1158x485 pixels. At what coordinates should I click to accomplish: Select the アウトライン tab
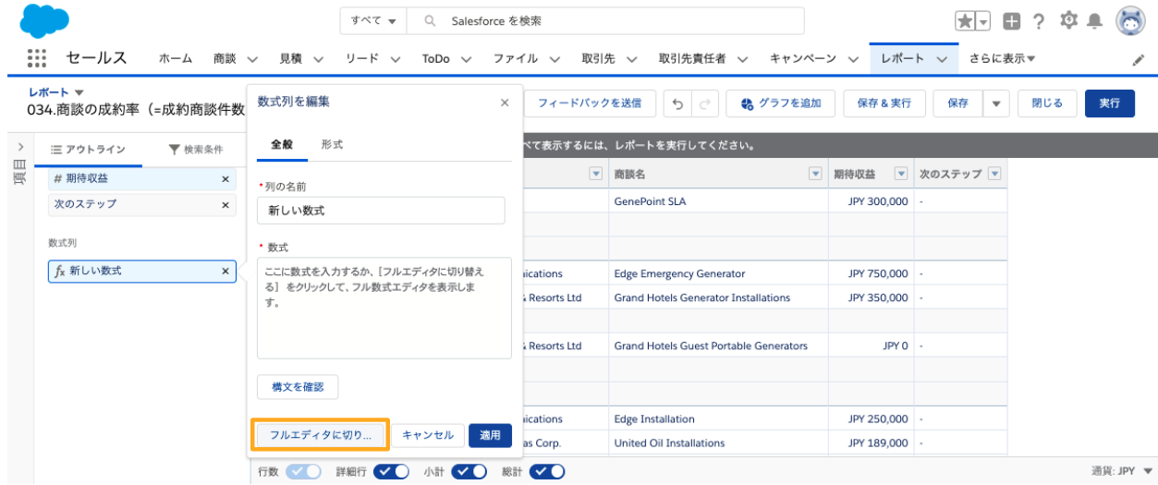point(88,149)
